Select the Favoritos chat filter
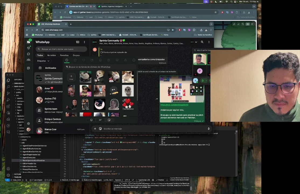 [64, 55]
